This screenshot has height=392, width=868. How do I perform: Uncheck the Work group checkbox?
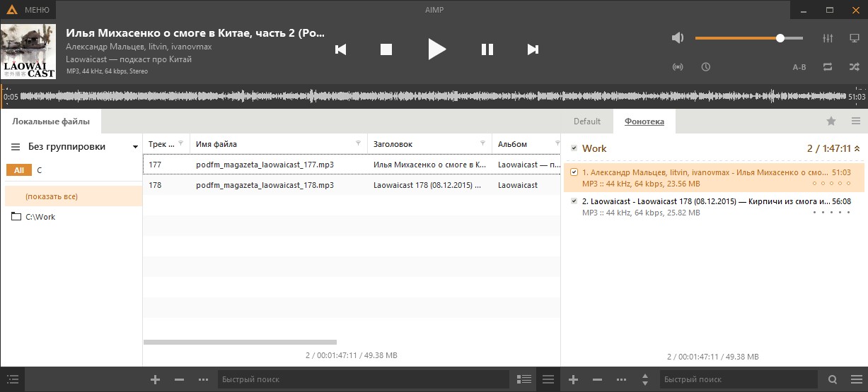point(574,148)
